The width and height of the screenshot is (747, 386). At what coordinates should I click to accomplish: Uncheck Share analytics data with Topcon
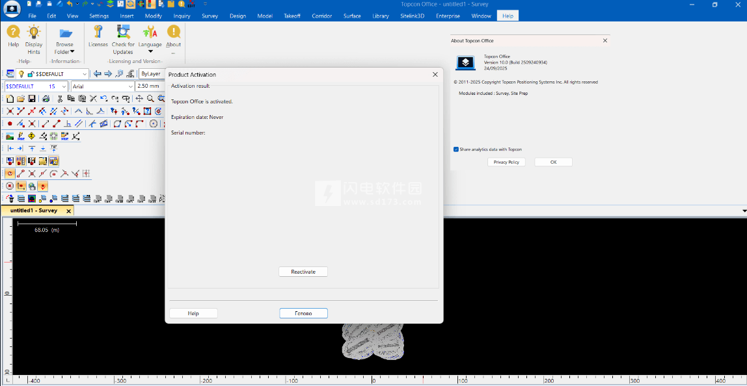tap(456, 149)
